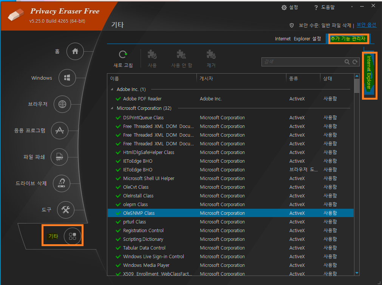The height and width of the screenshot is (285, 382).
Task: Click the Privacy Eraser eraser logo
Action: pos(16,15)
